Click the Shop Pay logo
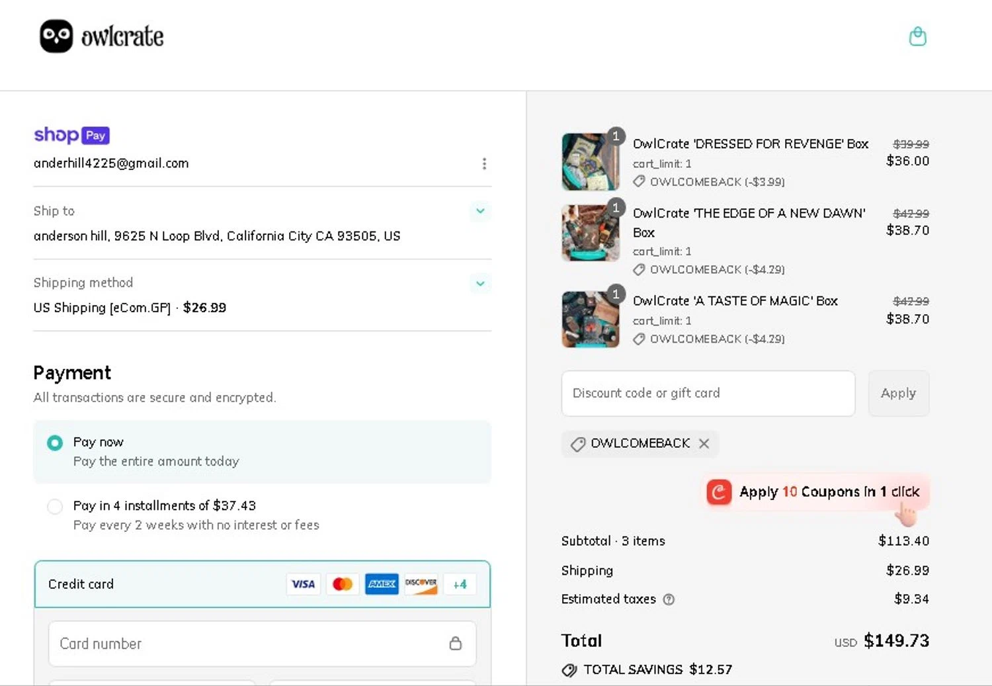 coord(71,135)
